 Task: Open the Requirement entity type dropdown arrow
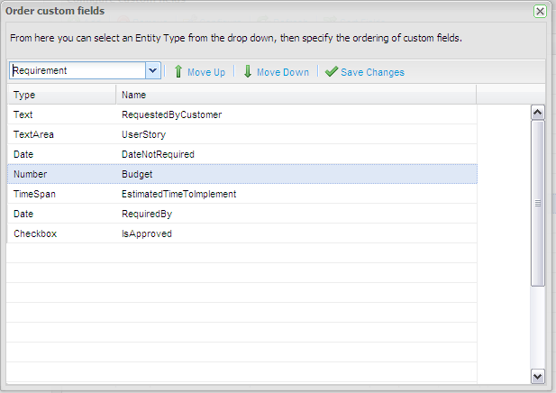coord(153,70)
